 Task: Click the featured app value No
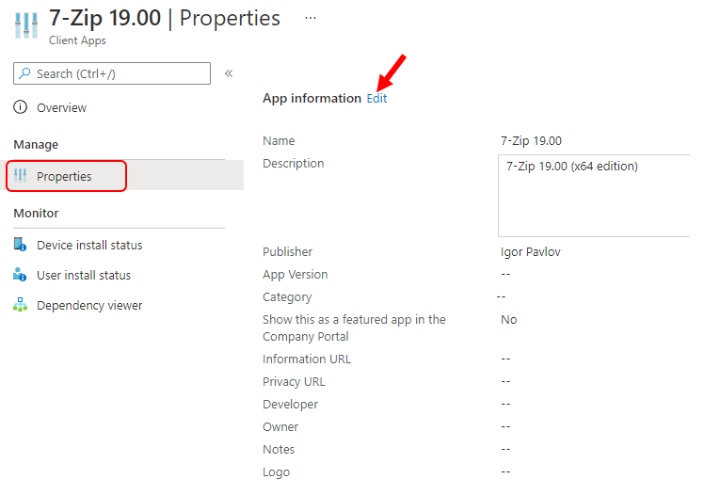[x=509, y=320]
